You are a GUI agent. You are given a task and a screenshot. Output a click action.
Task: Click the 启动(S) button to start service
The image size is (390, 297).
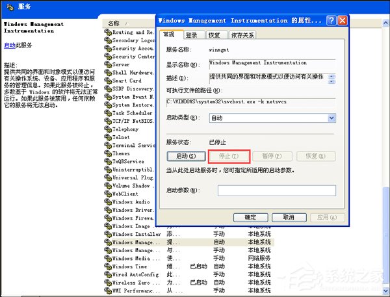tap(187, 156)
